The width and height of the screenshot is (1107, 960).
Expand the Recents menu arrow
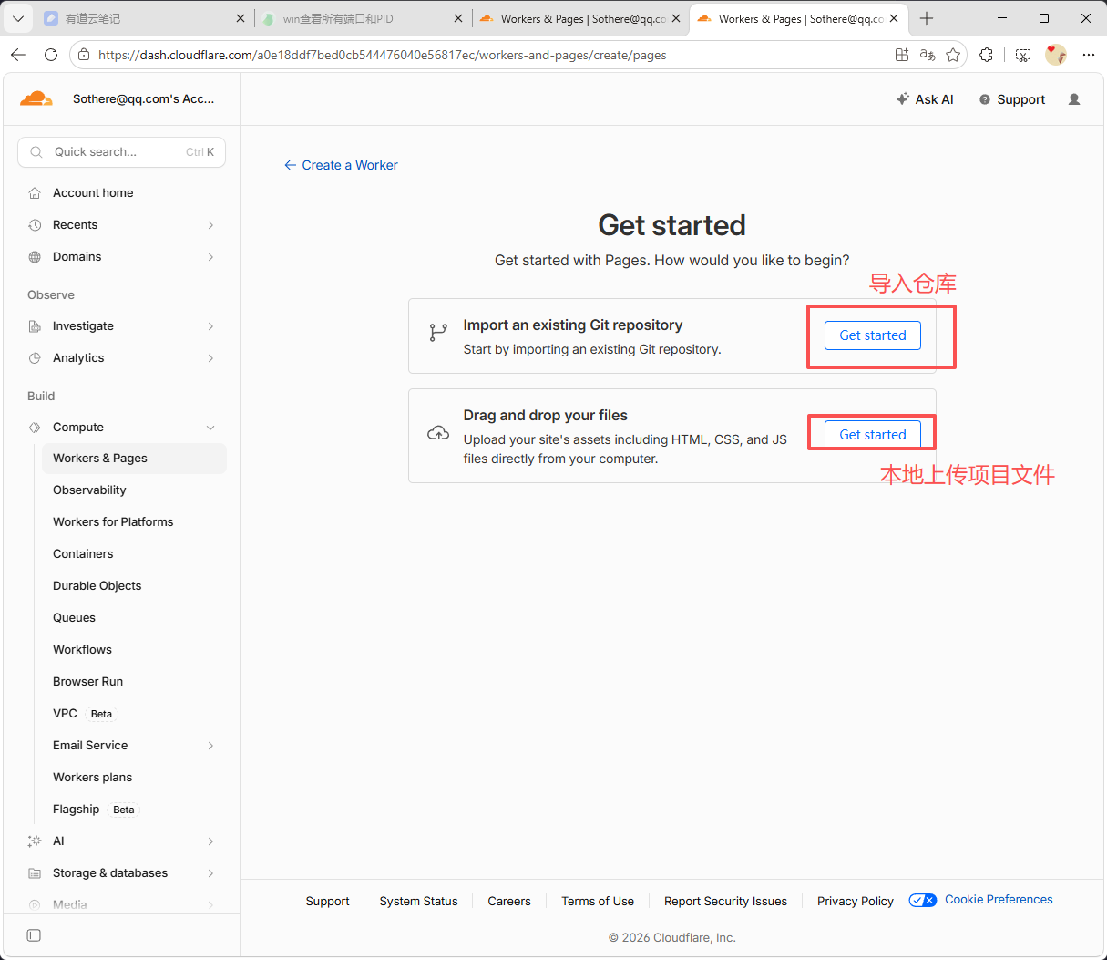pos(210,225)
